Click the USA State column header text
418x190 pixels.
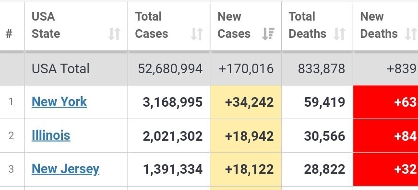pyautogui.click(x=46, y=25)
